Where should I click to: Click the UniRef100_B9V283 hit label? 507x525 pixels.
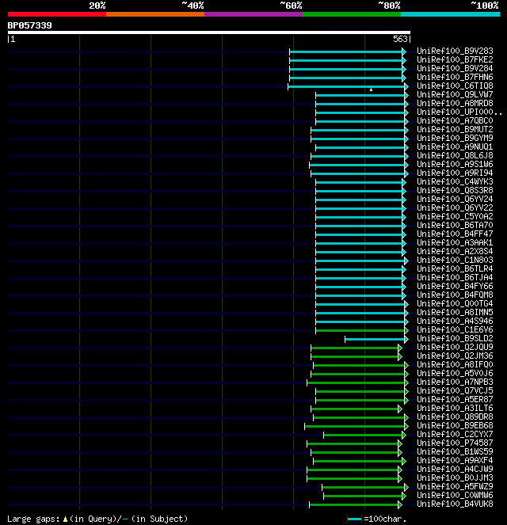pos(455,51)
